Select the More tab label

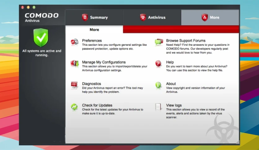(215, 18)
